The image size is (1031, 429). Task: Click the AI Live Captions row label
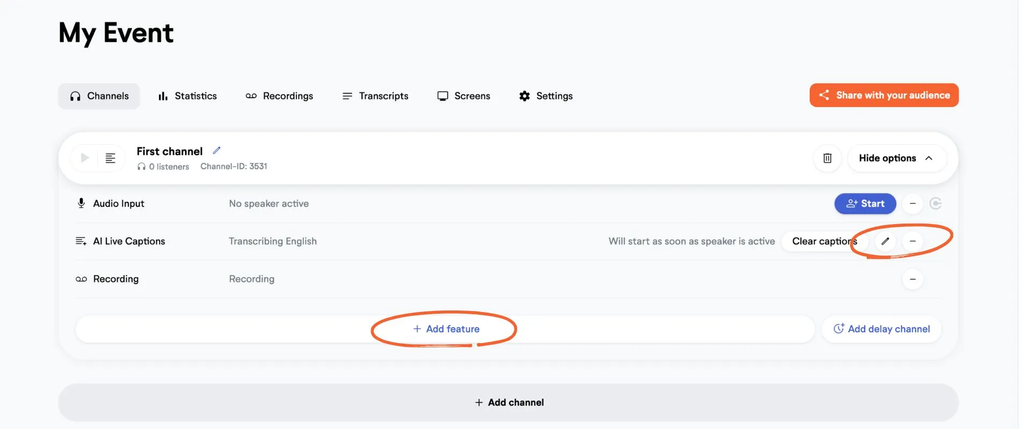pyautogui.click(x=129, y=241)
